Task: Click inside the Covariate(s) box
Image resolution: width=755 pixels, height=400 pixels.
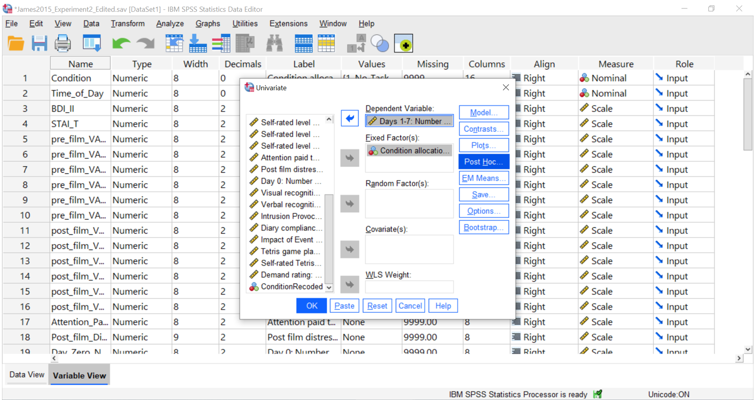Action: 409,249
